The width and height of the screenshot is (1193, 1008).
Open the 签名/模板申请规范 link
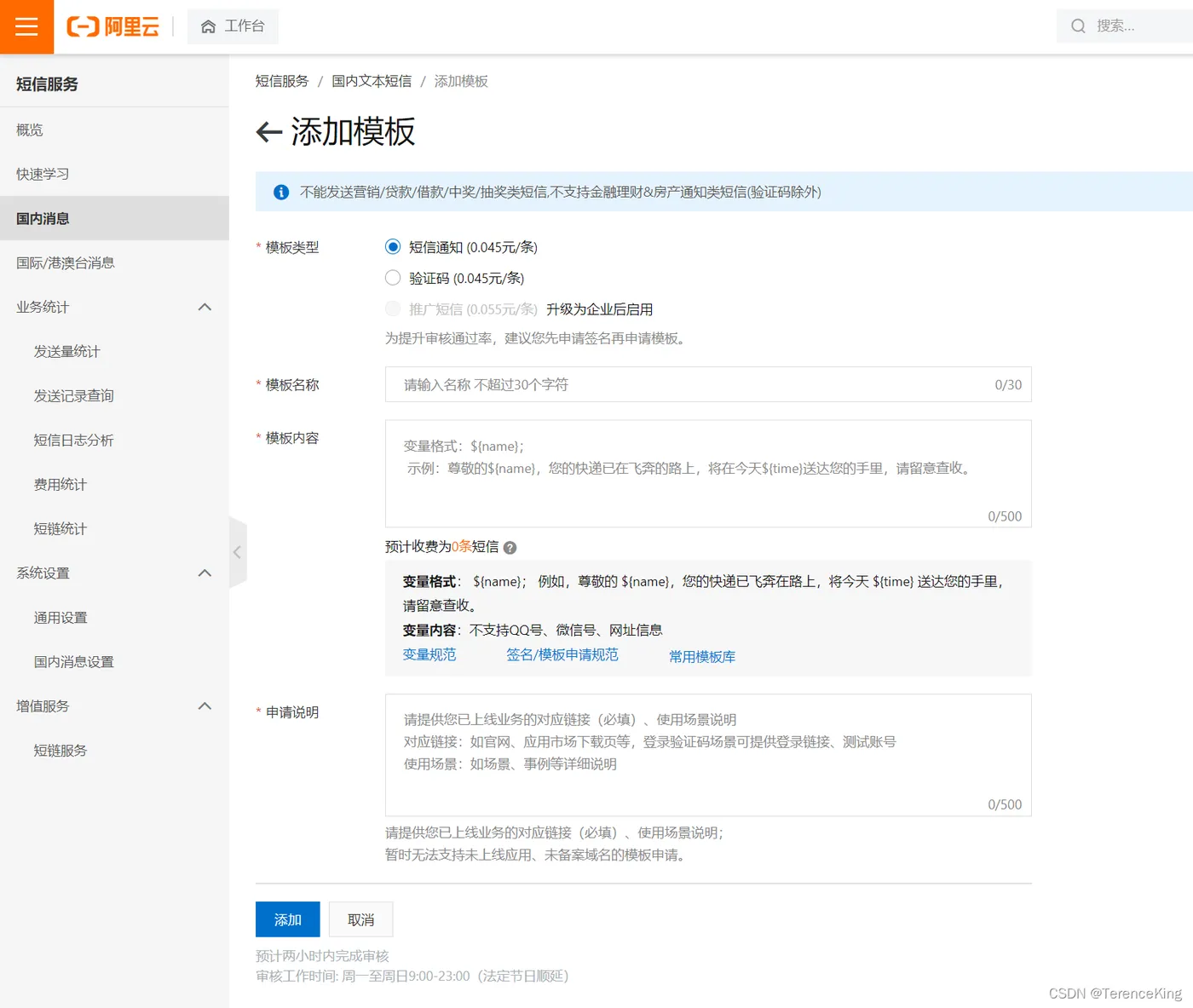[562, 654]
